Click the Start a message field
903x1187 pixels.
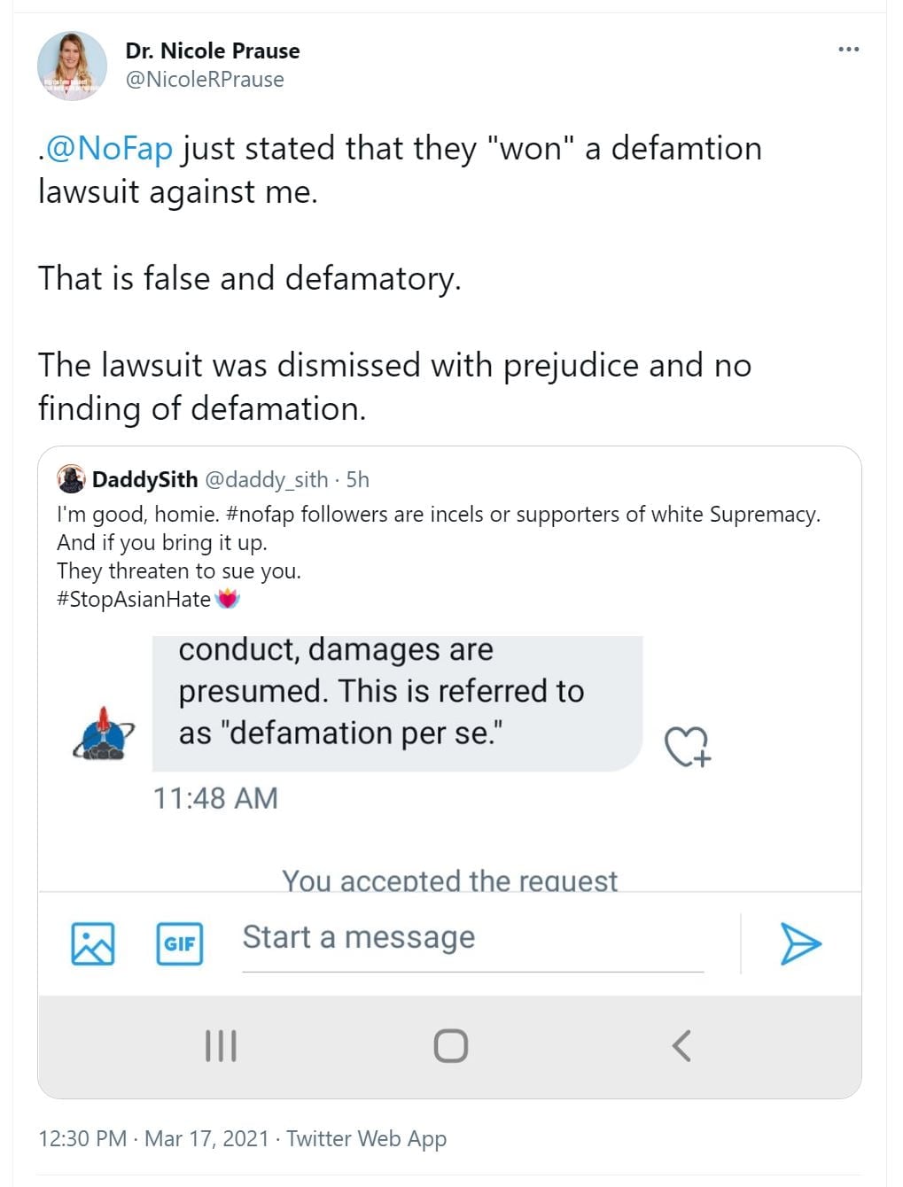(x=472, y=938)
